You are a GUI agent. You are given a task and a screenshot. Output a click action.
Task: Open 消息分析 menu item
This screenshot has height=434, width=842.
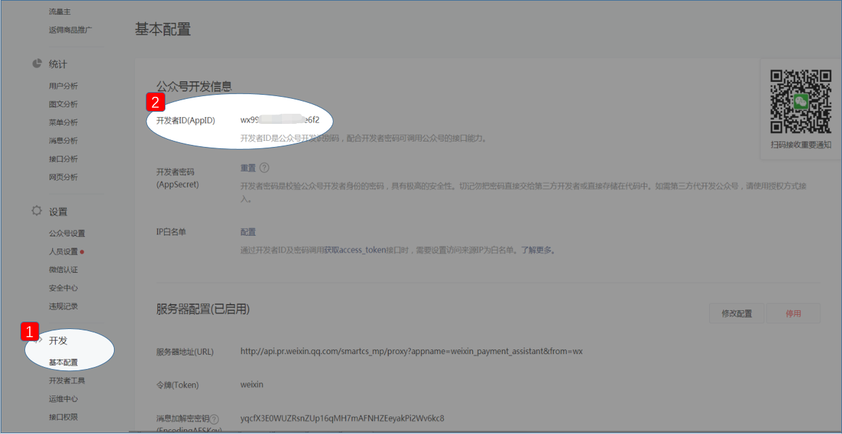63,141
